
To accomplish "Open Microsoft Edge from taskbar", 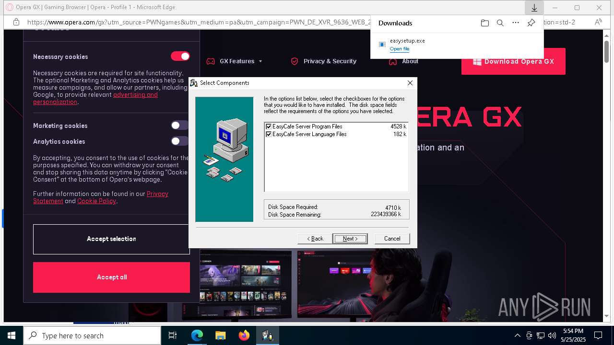I will pyautogui.click(x=197, y=335).
